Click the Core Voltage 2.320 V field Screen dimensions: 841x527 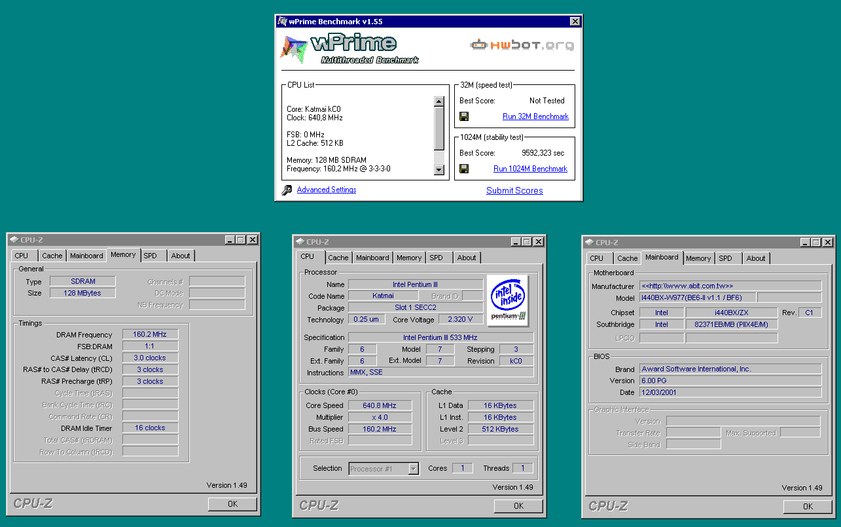(461, 319)
